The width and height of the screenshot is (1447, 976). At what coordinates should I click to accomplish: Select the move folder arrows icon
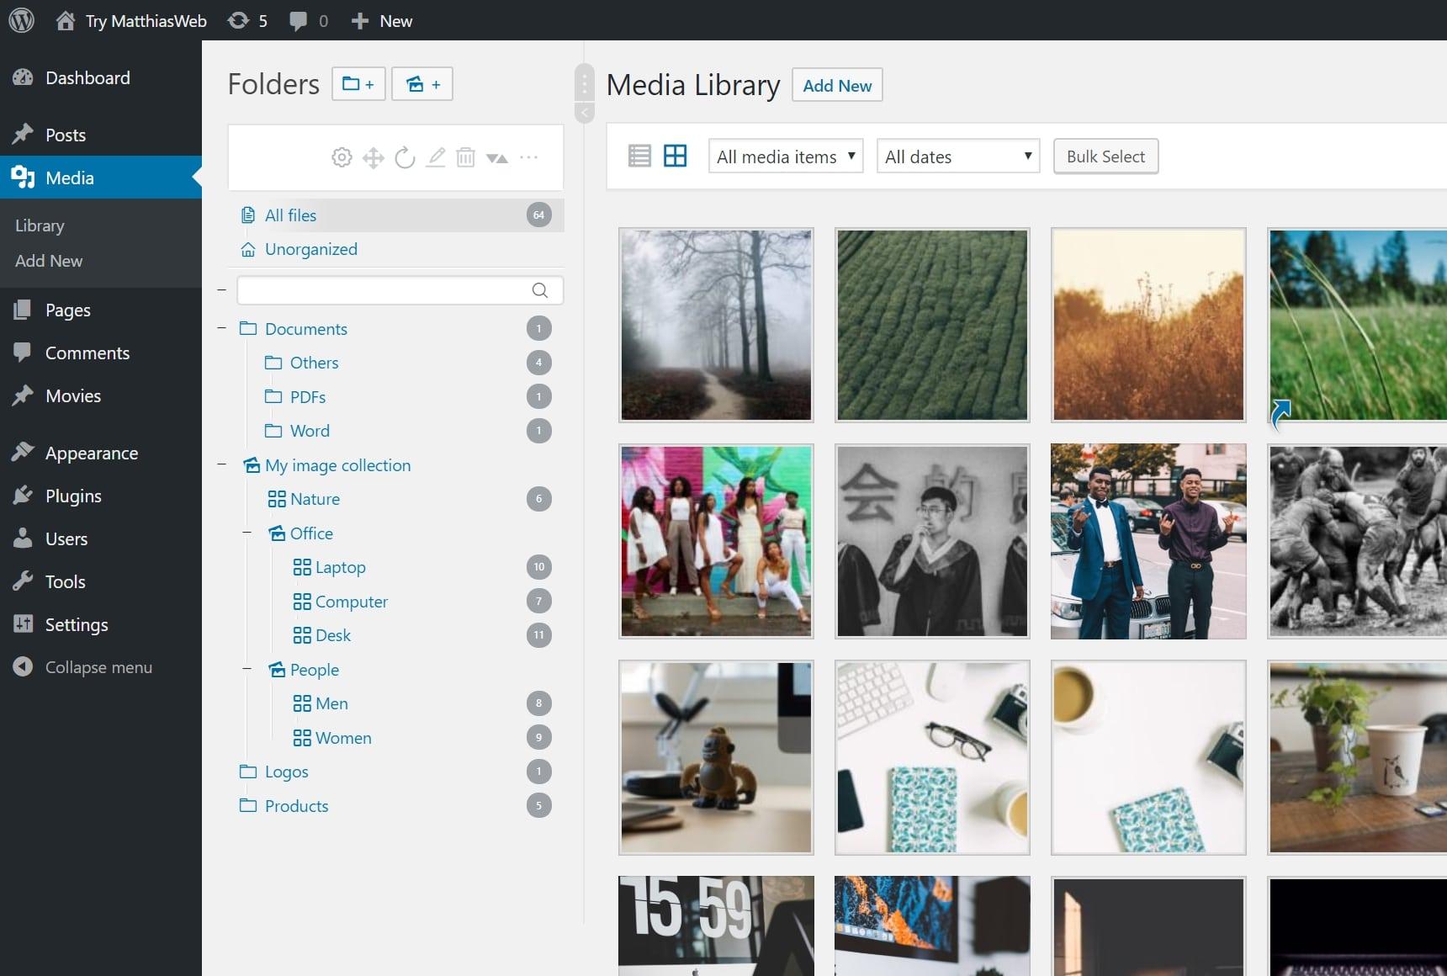pos(374,157)
